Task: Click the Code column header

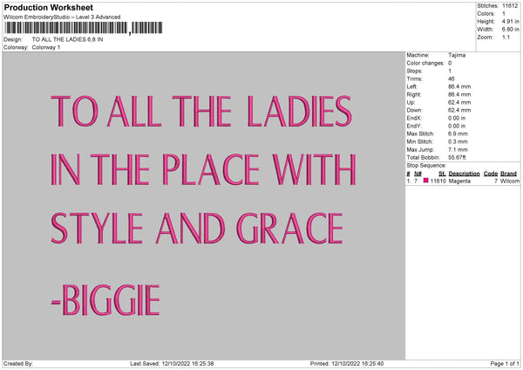Action: coord(491,174)
